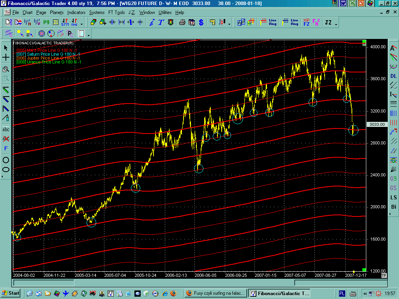
Task: Click the Windows Start button
Action: point(11,293)
